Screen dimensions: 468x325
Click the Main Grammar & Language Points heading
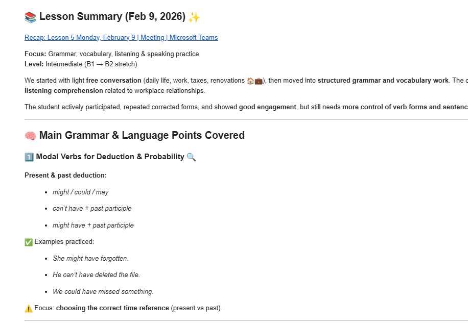[x=142, y=136]
